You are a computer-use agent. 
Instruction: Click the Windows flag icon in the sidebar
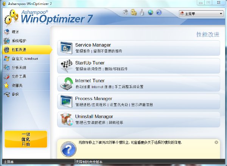(x=7, y=59)
